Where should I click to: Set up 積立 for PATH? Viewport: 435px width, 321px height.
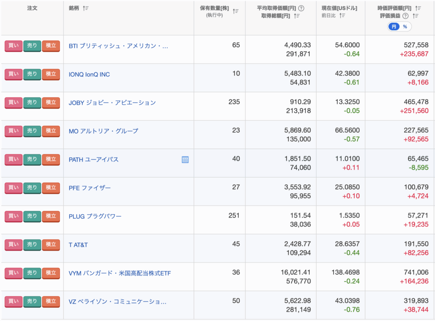[x=51, y=159]
